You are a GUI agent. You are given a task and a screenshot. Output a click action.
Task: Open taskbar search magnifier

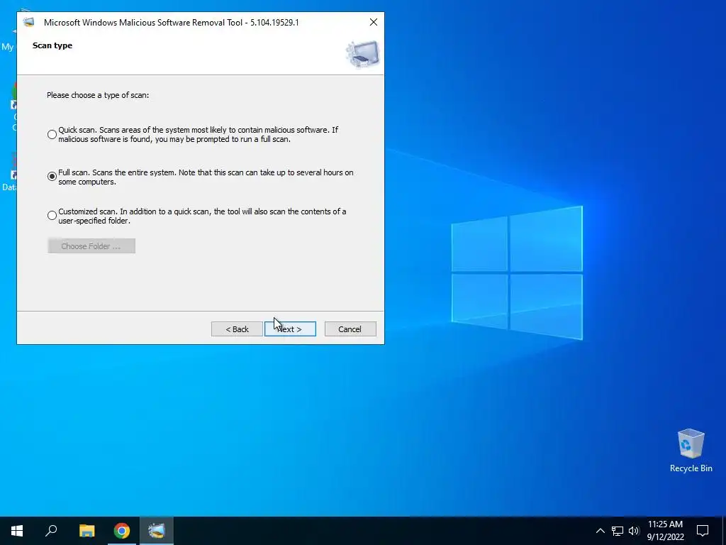coord(51,531)
